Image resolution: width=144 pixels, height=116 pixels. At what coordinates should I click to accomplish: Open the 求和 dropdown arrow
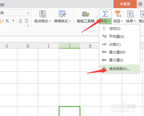(x=109, y=21)
